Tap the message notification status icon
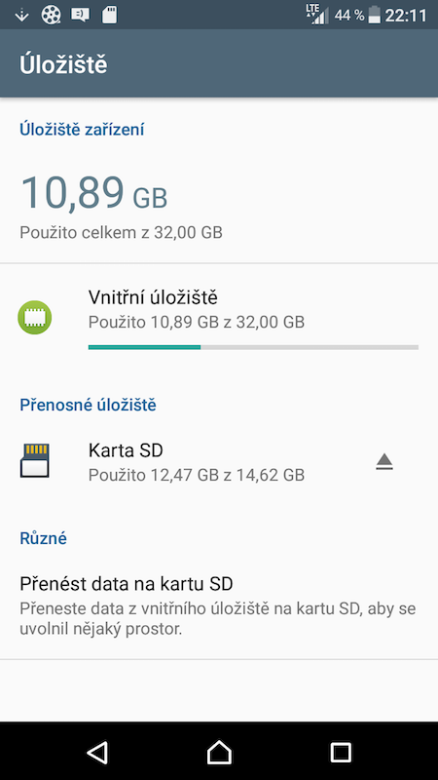 [80, 15]
